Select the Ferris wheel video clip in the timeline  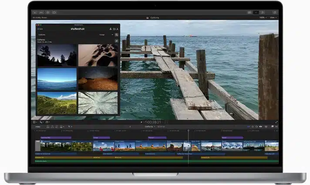[254, 146]
